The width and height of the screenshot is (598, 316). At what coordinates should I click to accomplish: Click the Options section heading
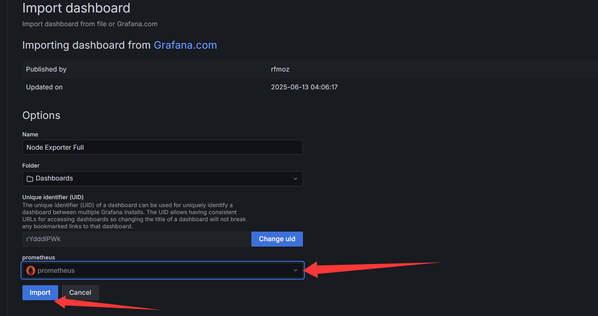pos(41,115)
